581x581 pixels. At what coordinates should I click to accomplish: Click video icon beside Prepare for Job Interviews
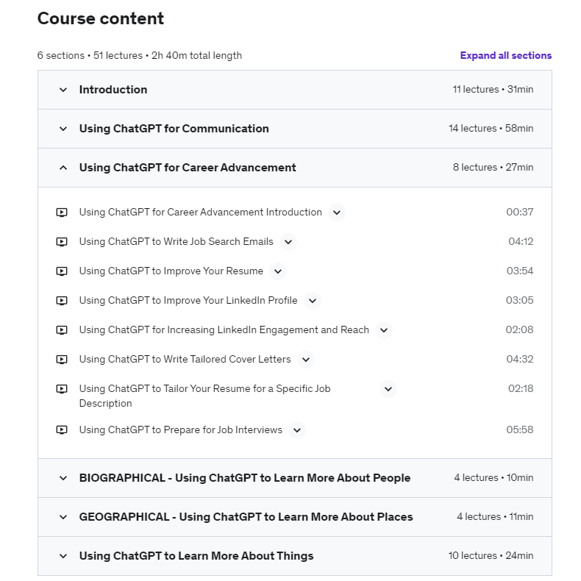pos(62,429)
